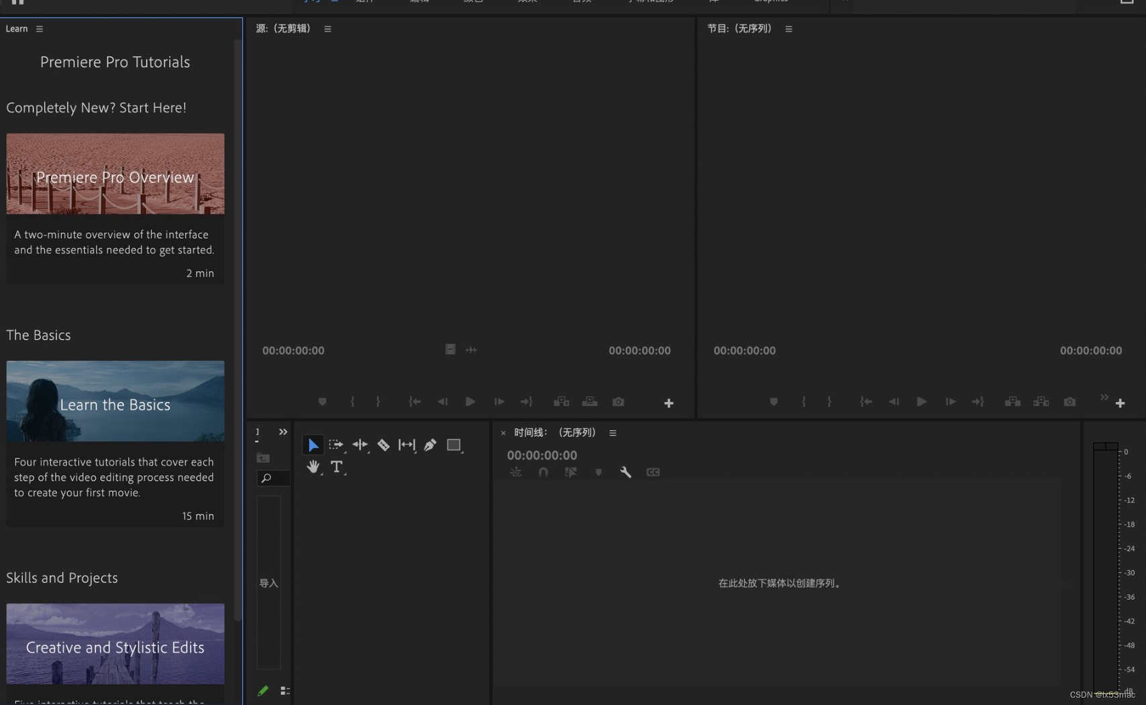The image size is (1146, 705).
Task: Add marker in timeline panel
Action: [598, 472]
